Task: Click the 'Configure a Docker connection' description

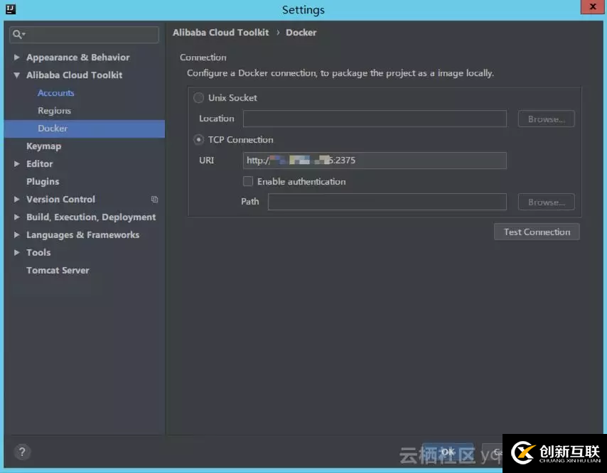Action: point(340,73)
